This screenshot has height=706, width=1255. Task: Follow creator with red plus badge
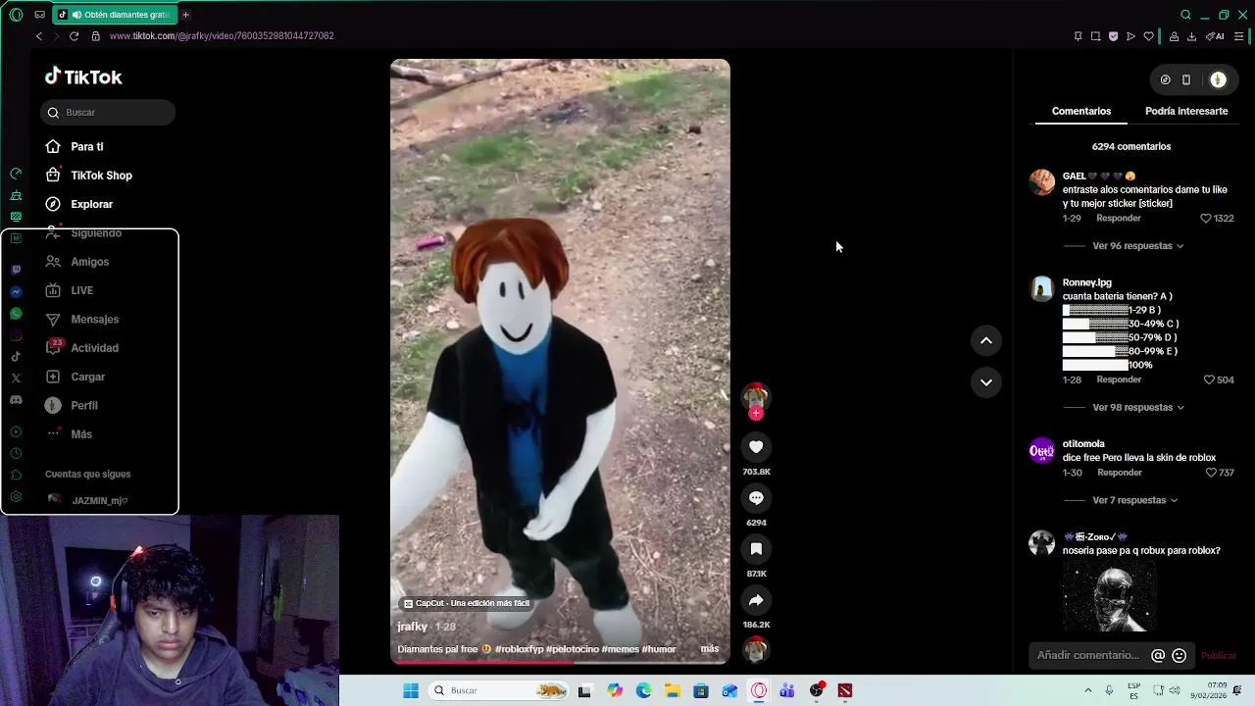click(755, 413)
